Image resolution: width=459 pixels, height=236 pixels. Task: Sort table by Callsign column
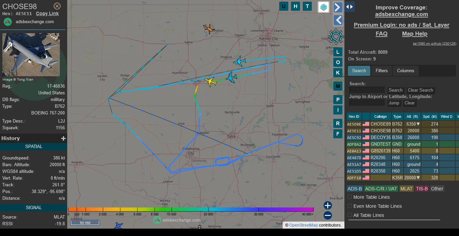(380, 116)
